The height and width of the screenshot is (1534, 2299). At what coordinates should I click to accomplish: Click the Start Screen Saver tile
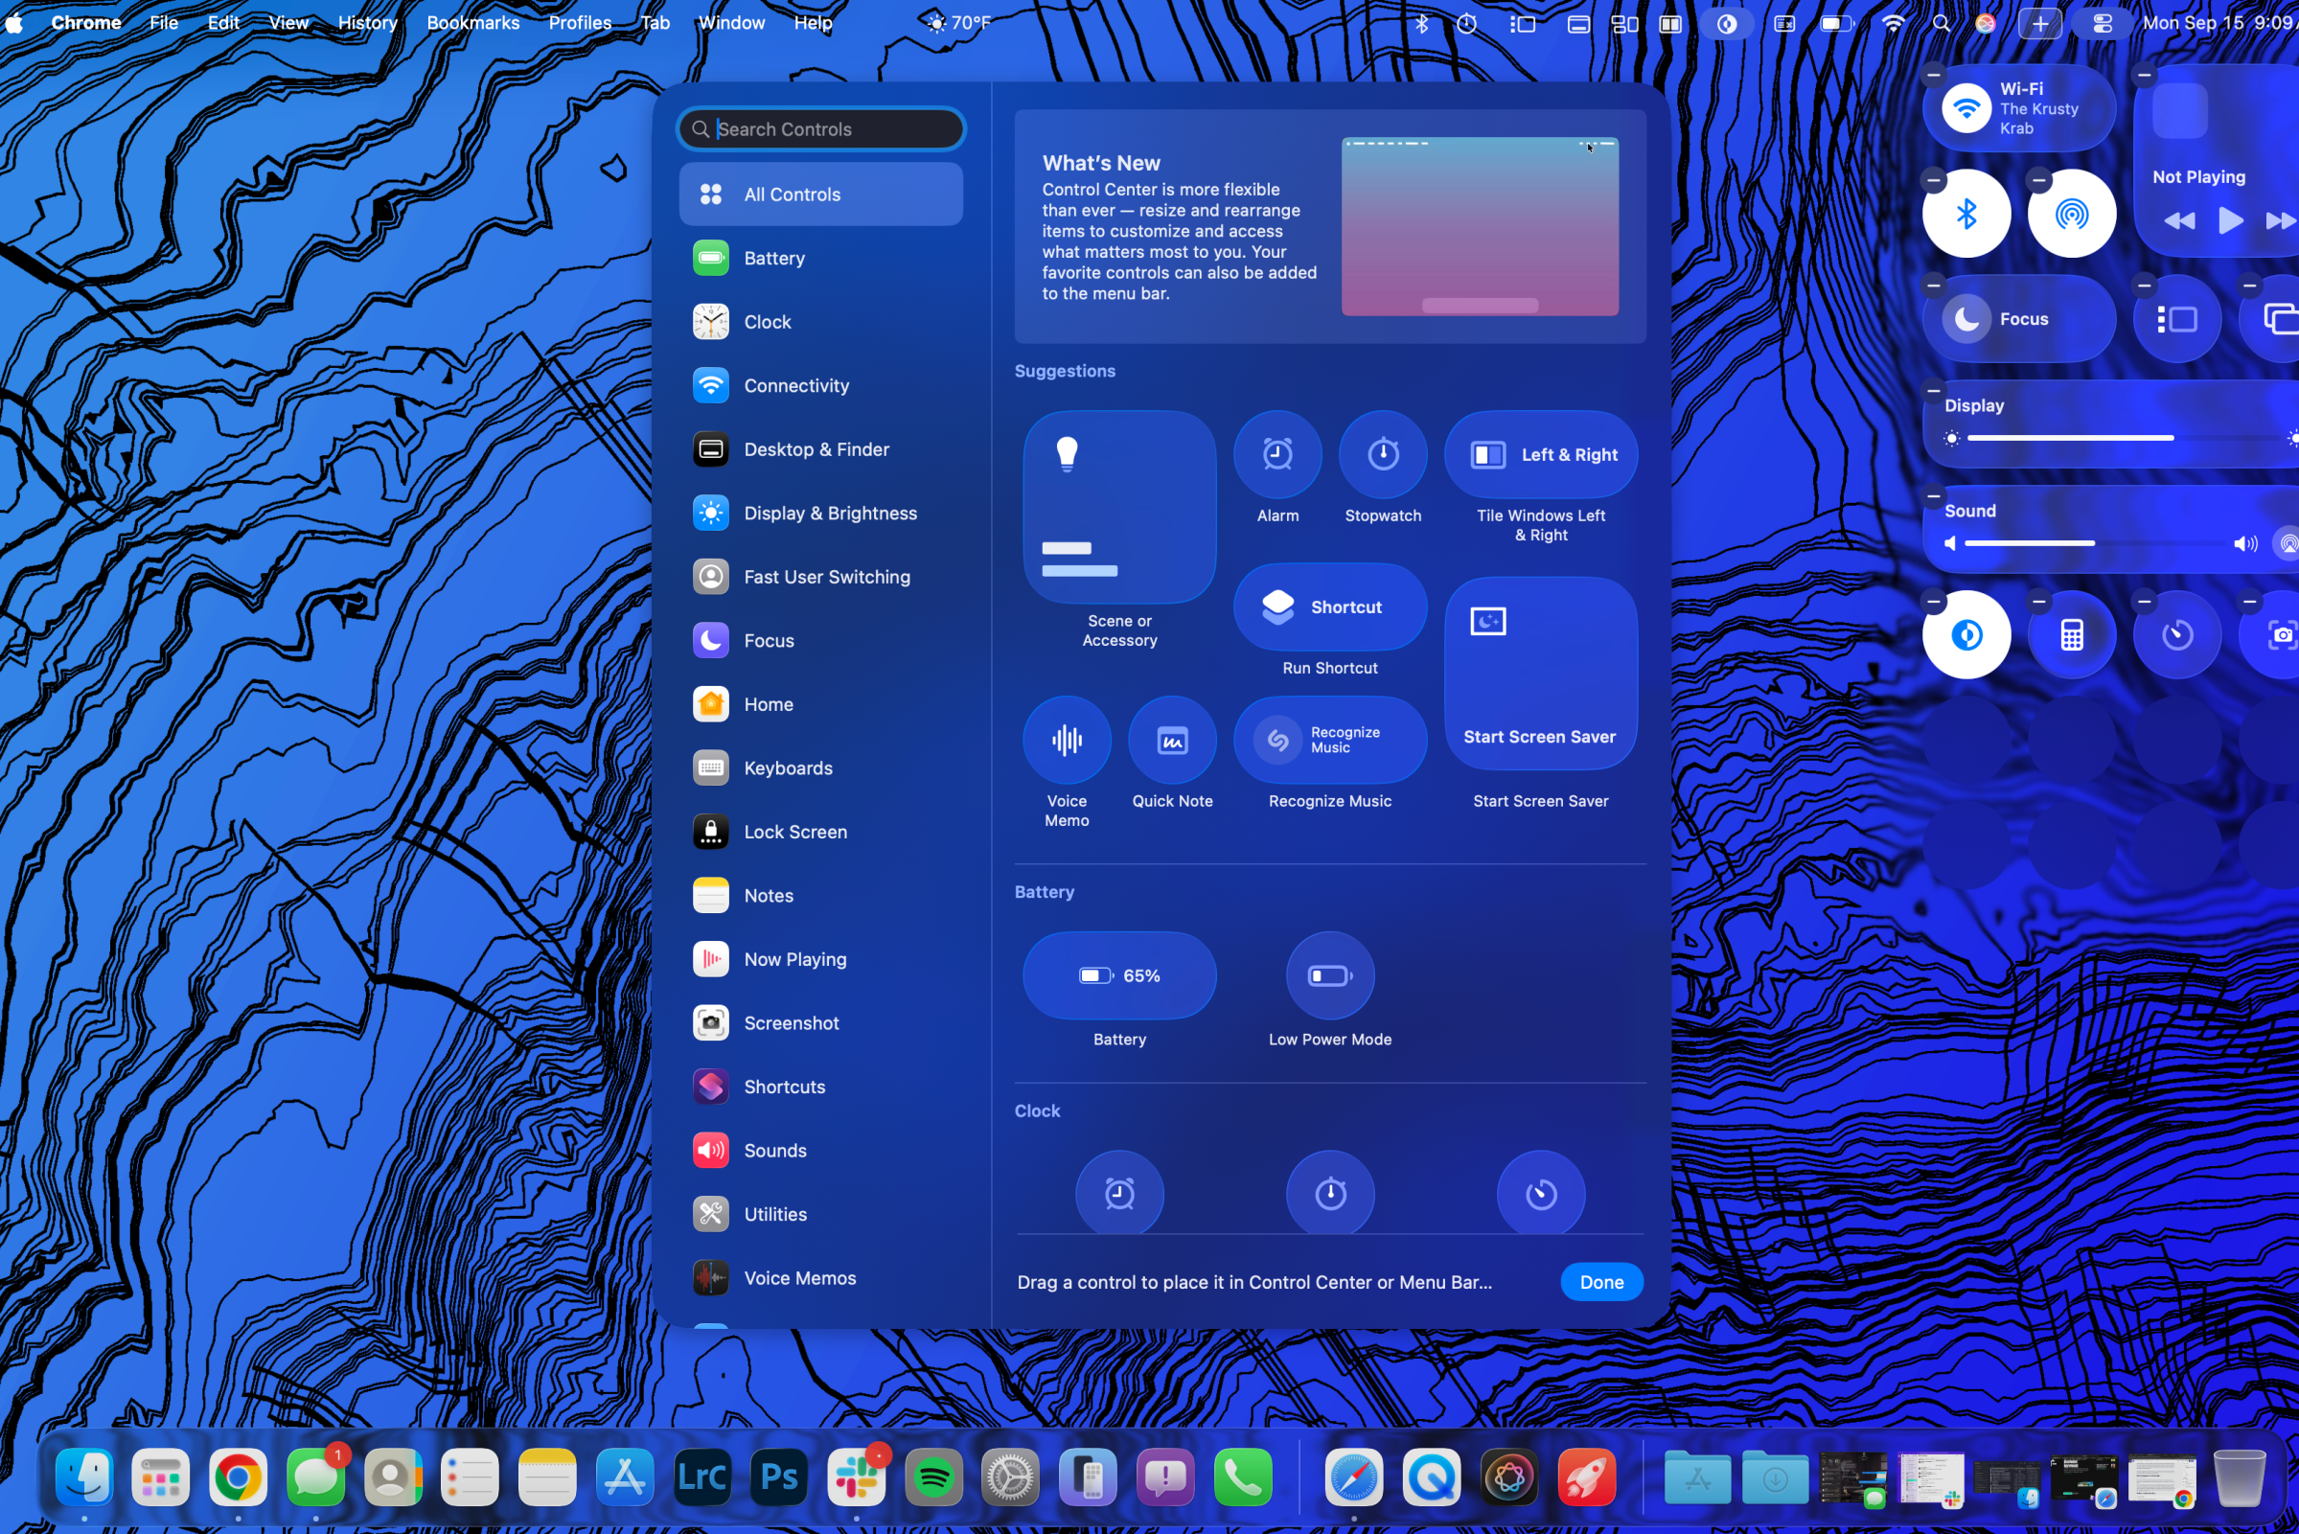coord(1540,675)
